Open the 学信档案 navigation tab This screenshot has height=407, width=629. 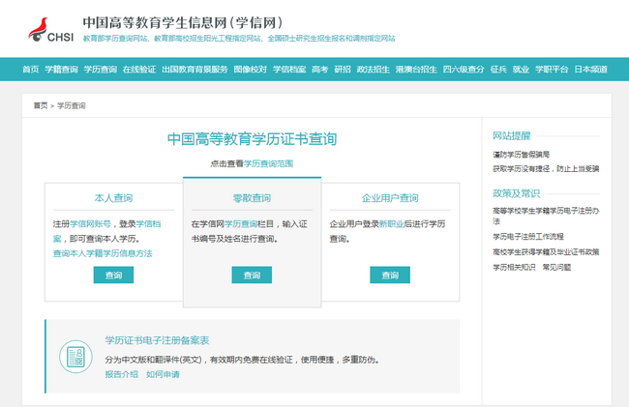(288, 70)
